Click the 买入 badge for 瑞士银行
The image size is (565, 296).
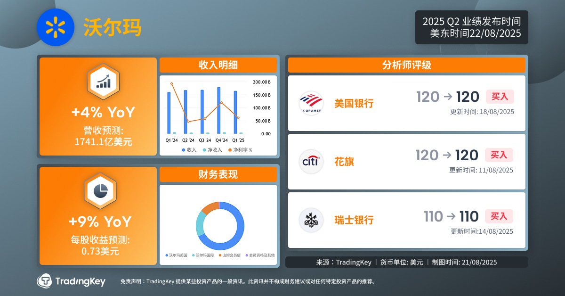[499, 216]
